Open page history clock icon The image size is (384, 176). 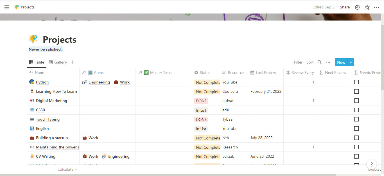coord(357,7)
